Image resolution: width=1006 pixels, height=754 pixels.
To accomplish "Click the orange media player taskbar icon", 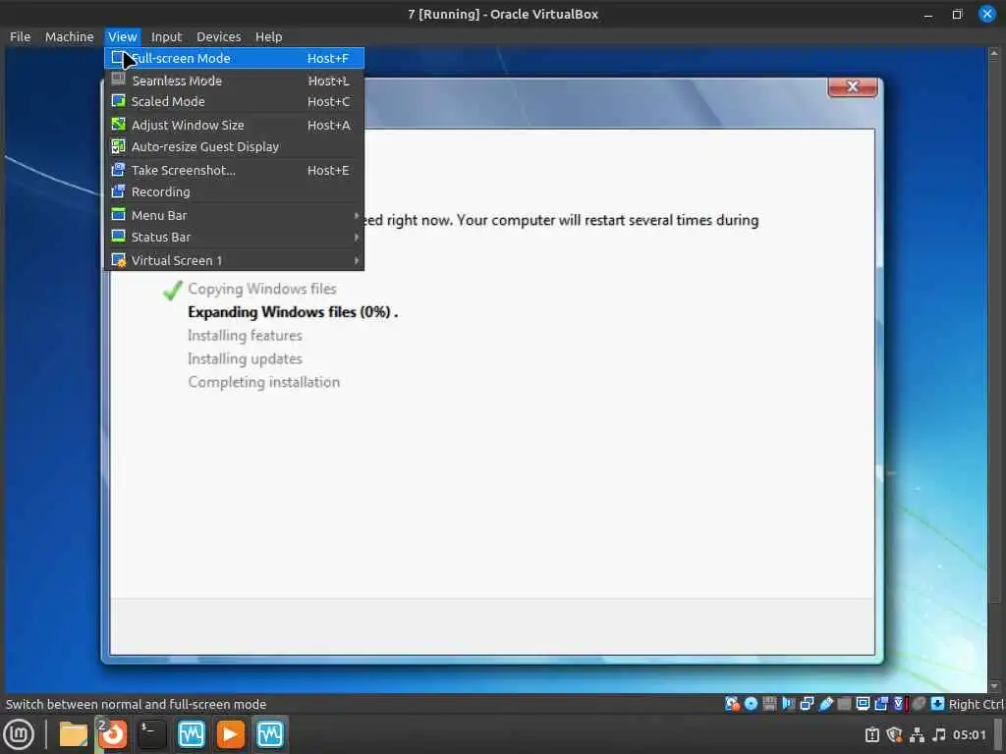I will [230, 734].
